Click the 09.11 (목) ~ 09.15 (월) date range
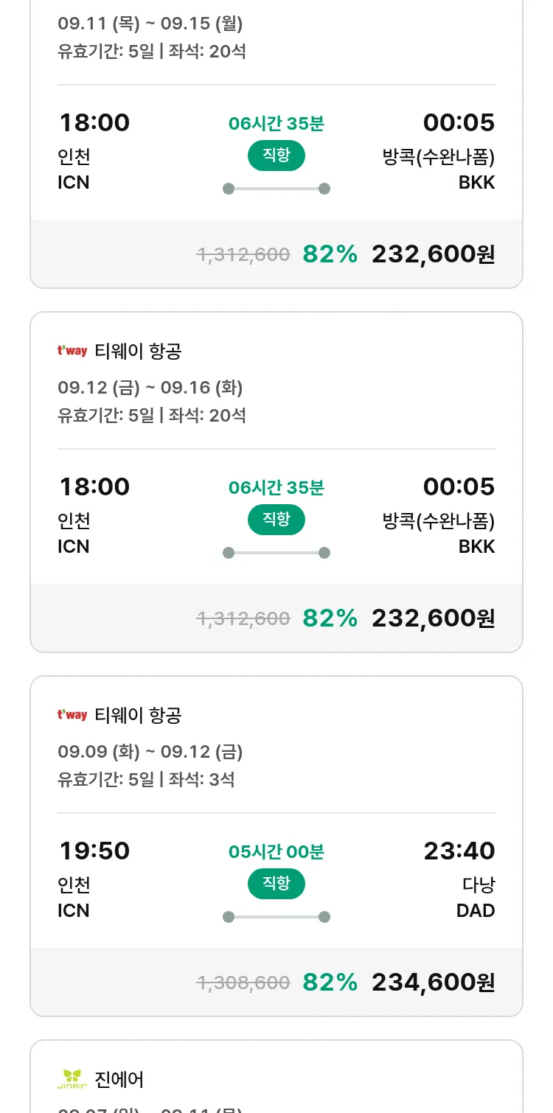 click(x=150, y=24)
